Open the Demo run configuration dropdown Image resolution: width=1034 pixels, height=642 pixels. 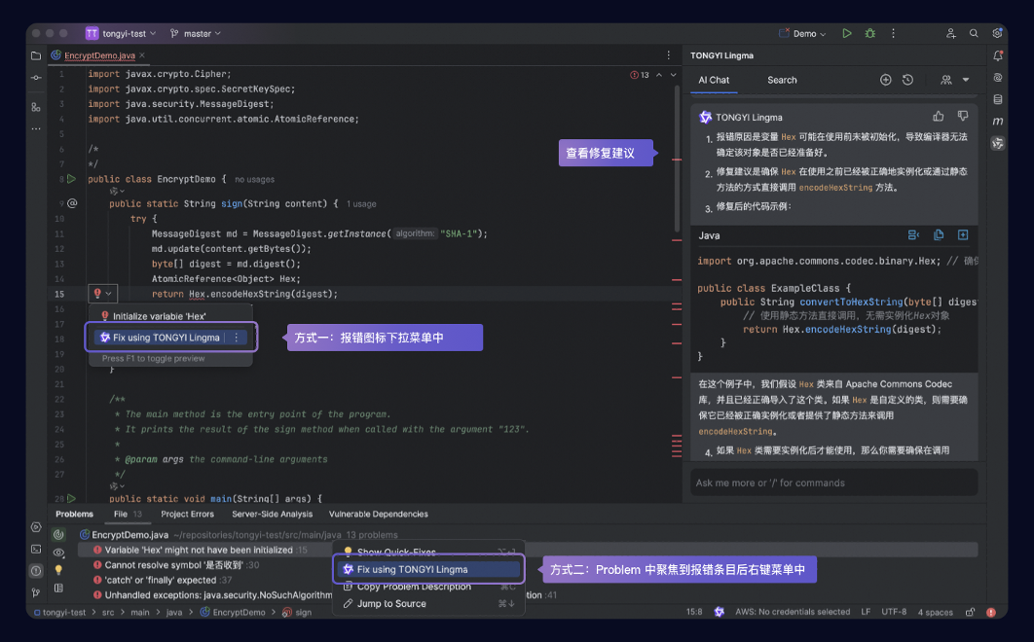pos(802,33)
